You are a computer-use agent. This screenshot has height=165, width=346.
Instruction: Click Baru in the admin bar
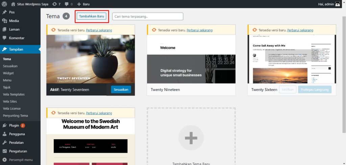(x=86, y=4)
